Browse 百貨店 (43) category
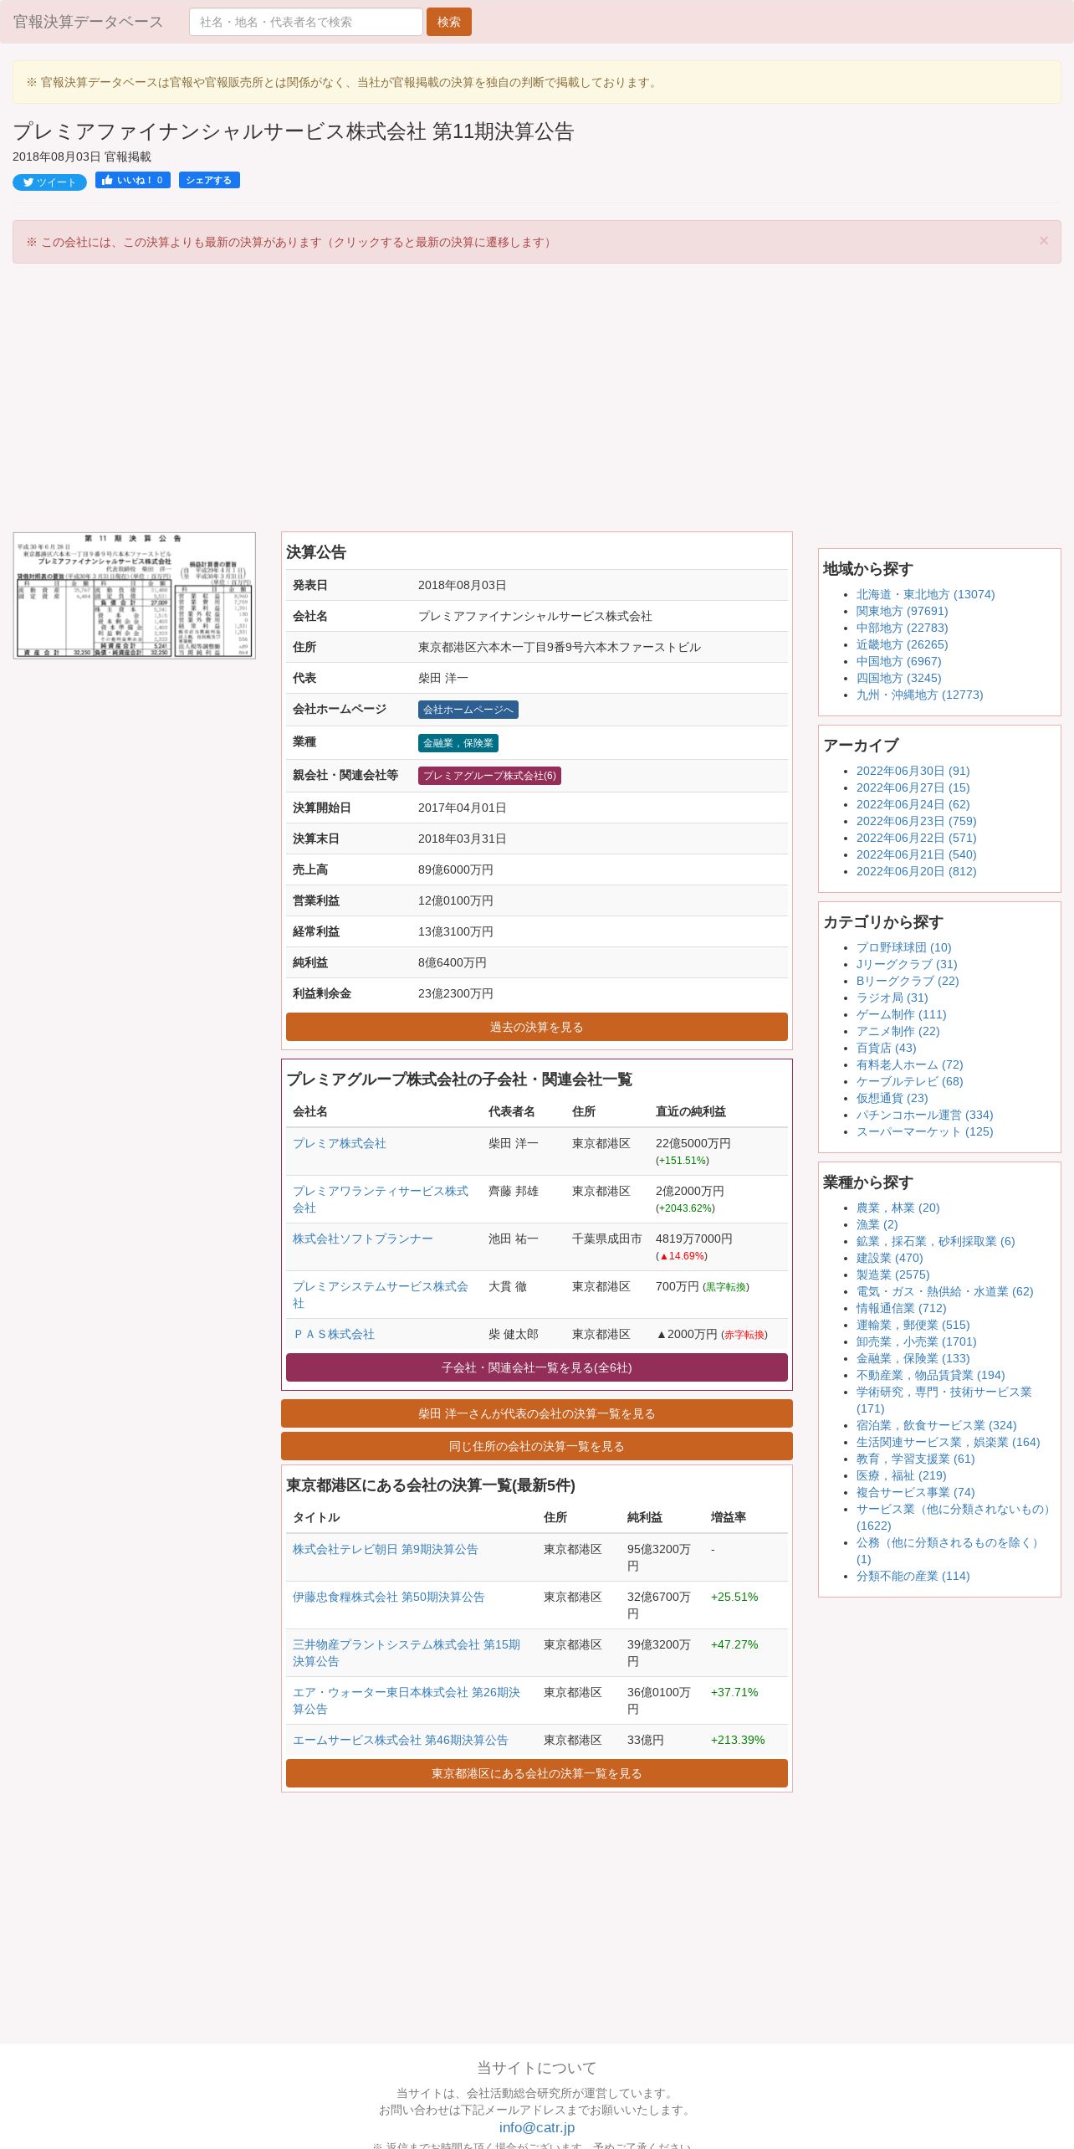 pyautogui.click(x=887, y=1048)
